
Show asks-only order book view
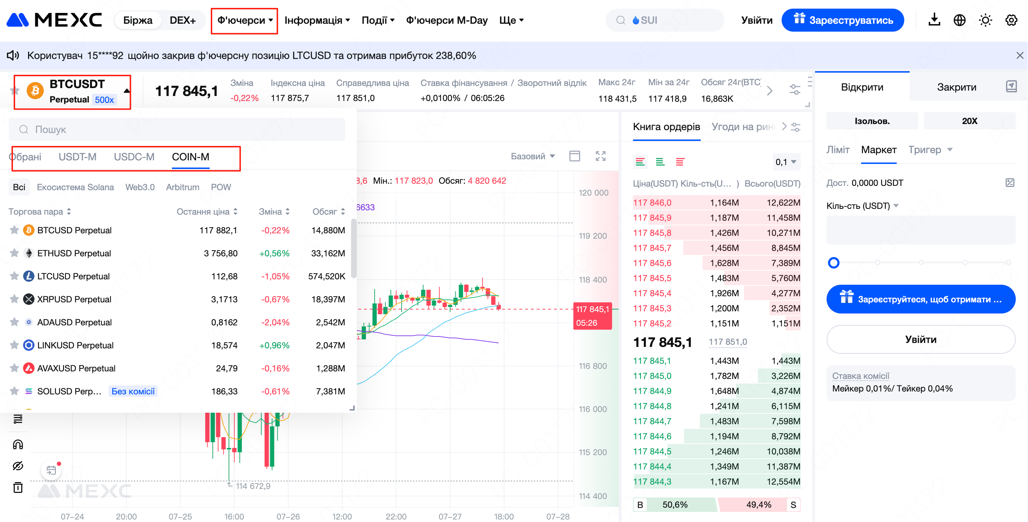pyautogui.click(x=680, y=162)
